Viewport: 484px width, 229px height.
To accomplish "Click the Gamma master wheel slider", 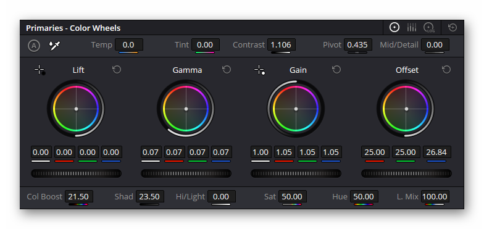I will (x=186, y=173).
